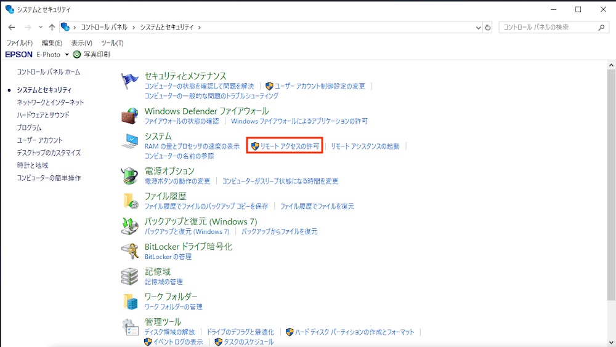Open ドライブのデフラグと最適化 link
Screen dimensions: 616x347
click(x=240, y=332)
